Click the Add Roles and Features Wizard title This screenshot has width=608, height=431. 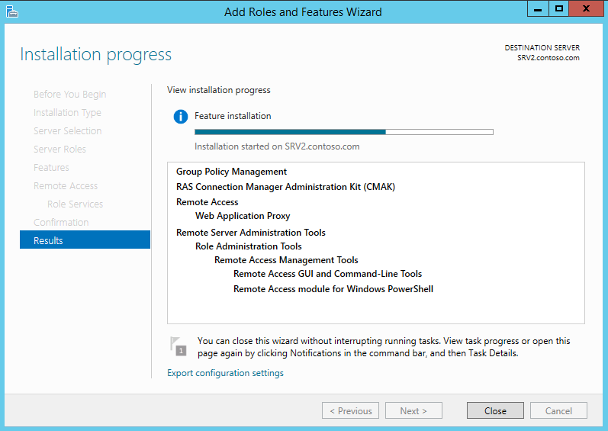[303, 12]
